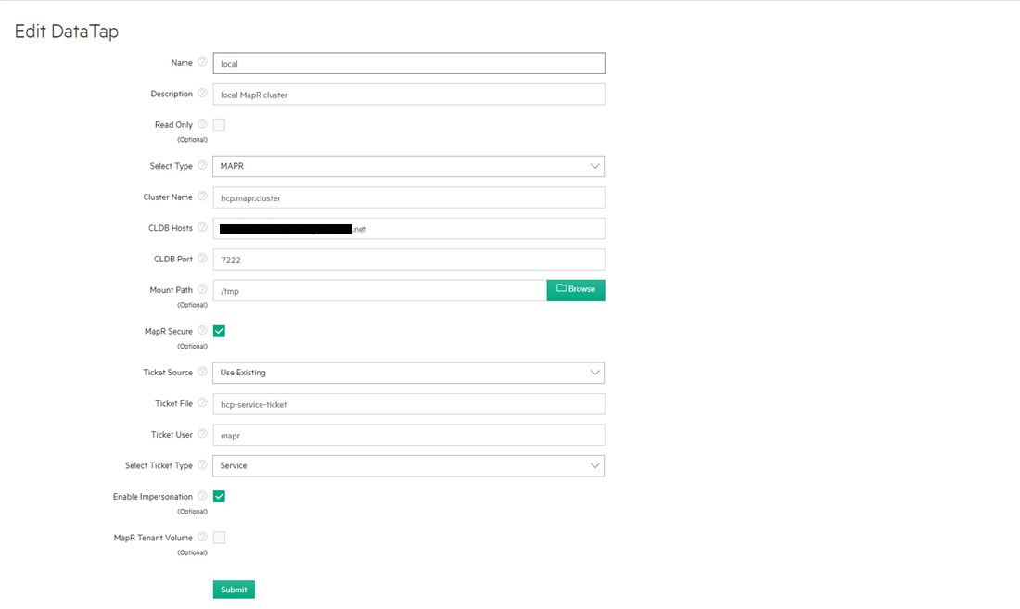Screen dimensions: 1020x609
Task: Open help icon beside Select Ticket Type
Action: tap(202, 464)
